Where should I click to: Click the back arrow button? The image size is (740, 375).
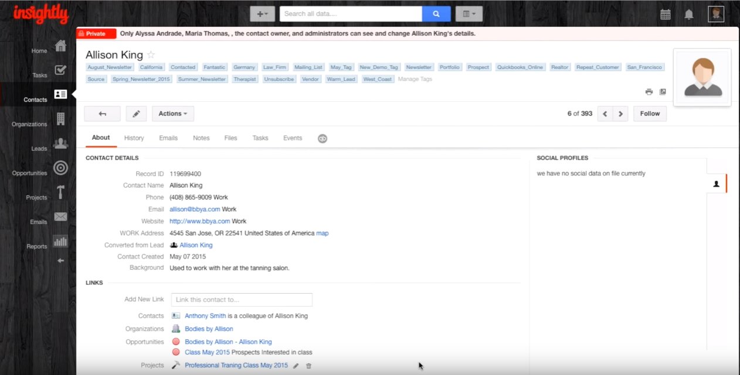coord(102,113)
